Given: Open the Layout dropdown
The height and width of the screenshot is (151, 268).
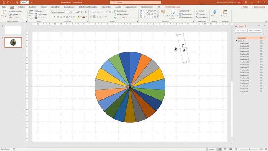Looking at the screenshot, I should click(x=39, y=11).
